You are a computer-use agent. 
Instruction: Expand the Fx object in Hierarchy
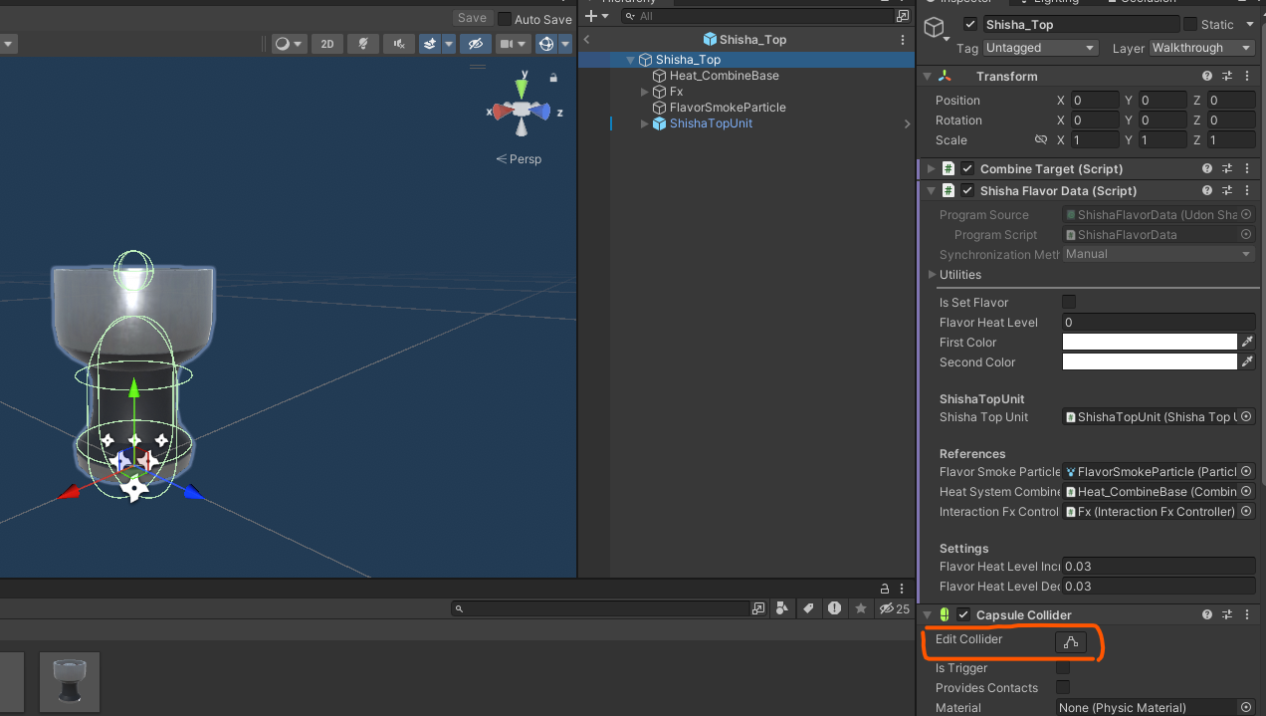point(645,92)
